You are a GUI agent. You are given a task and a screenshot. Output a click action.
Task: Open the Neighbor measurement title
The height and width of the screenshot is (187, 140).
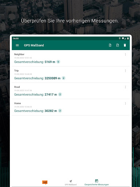[19, 54]
